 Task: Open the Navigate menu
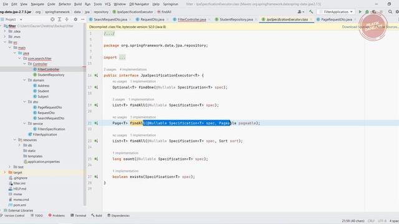point(37,4)
